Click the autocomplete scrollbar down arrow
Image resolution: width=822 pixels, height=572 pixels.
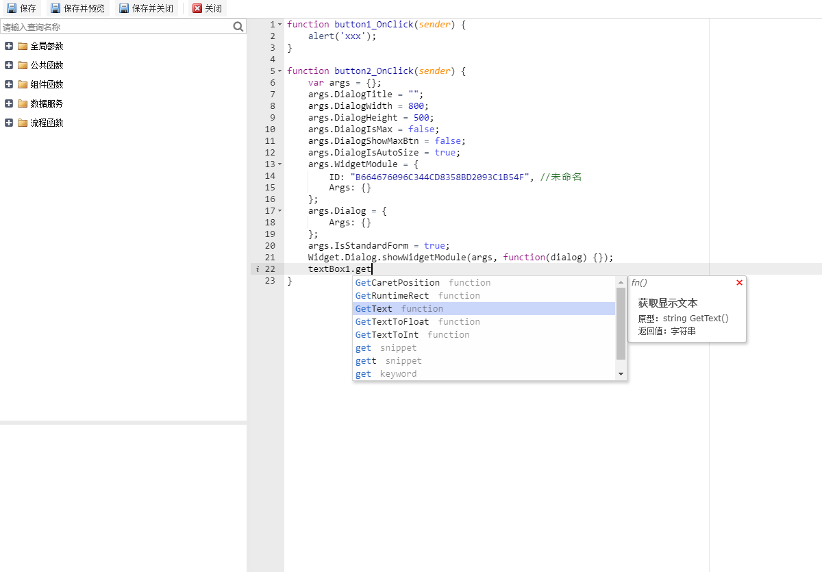621,374
